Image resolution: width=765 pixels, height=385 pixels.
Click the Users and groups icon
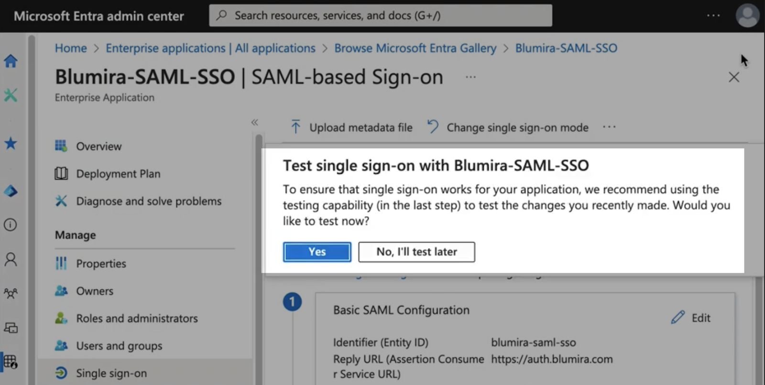click(61, 345)
